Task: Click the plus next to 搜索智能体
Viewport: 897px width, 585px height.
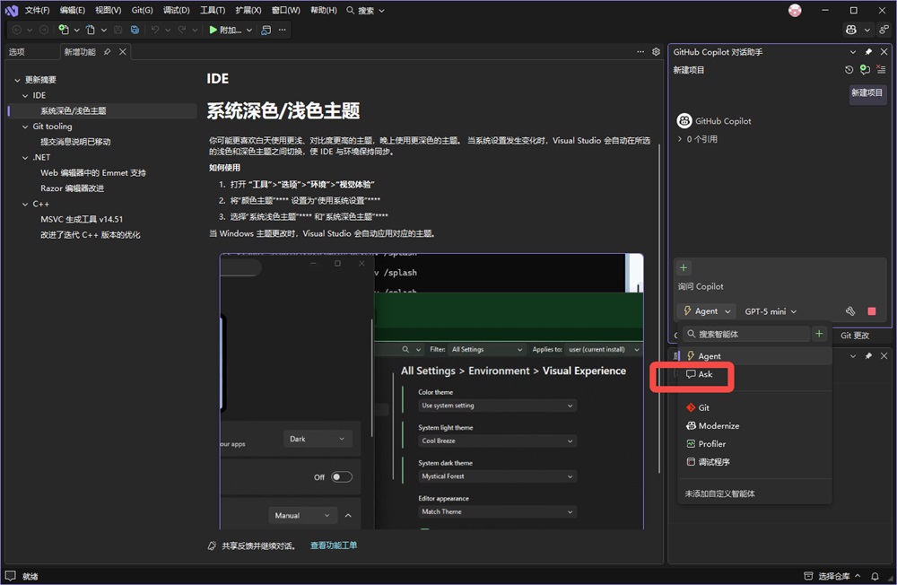Action: pyautogui.click(x=819, y=334)
